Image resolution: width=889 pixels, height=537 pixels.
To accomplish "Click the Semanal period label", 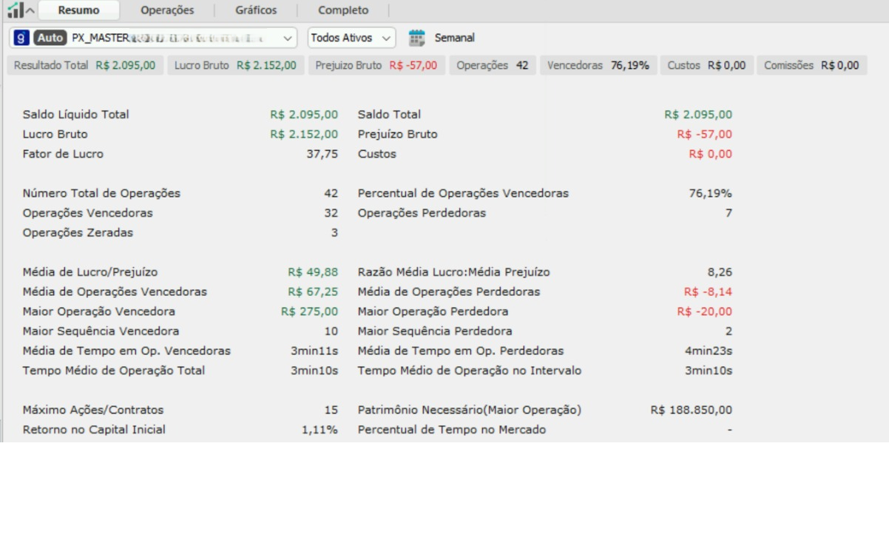I will 455,37.
